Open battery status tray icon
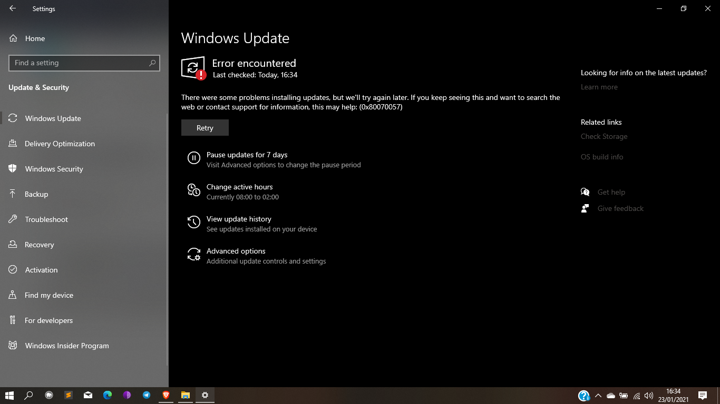Viewport: 720px width, 404px height. coord(624,396)
